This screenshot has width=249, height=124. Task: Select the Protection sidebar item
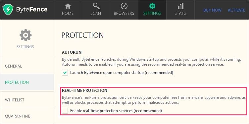(x=27, y=82)
